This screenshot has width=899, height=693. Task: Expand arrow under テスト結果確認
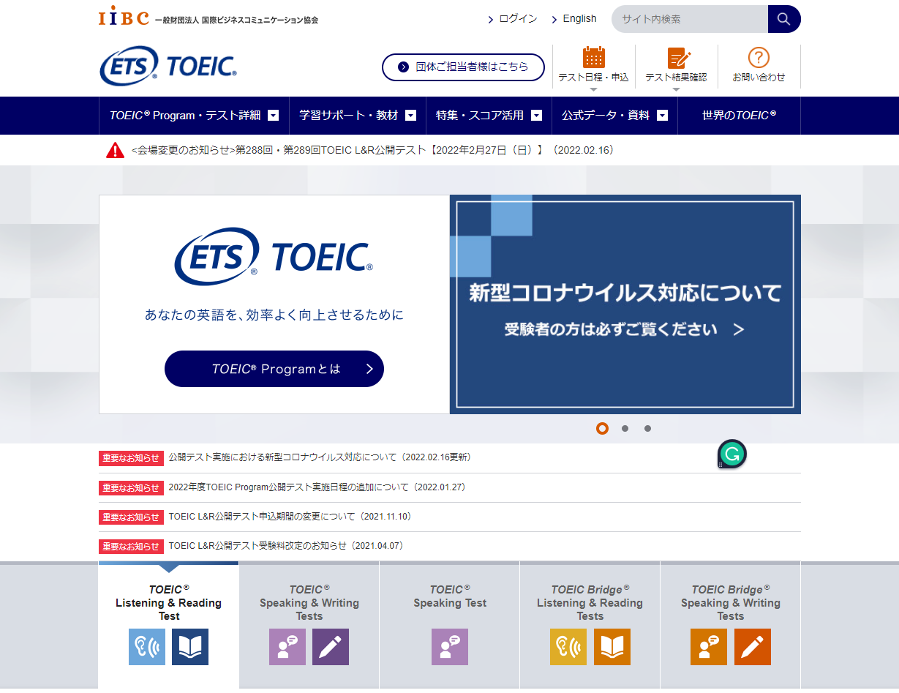click(677, 90)
